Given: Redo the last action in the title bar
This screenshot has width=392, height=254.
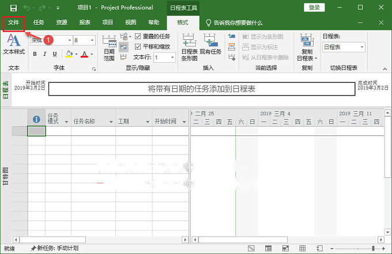Looking at the screenshot, I should (42, 7).
